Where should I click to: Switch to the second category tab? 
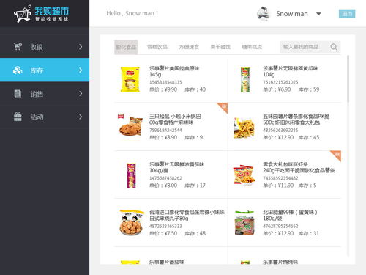point(157,47)
